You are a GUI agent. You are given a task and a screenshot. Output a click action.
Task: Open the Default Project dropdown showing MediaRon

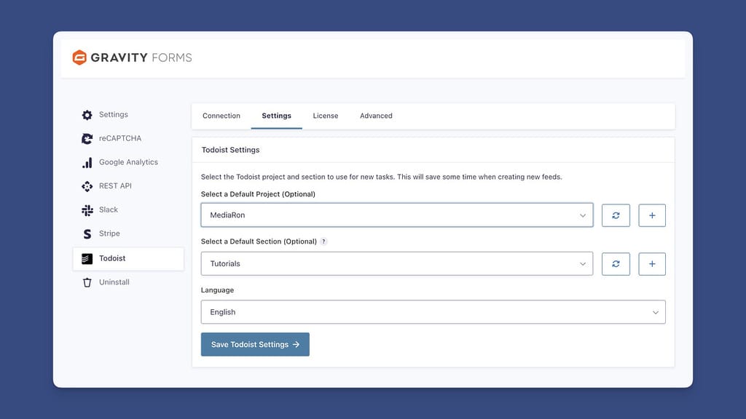click(x=397, y=215)
